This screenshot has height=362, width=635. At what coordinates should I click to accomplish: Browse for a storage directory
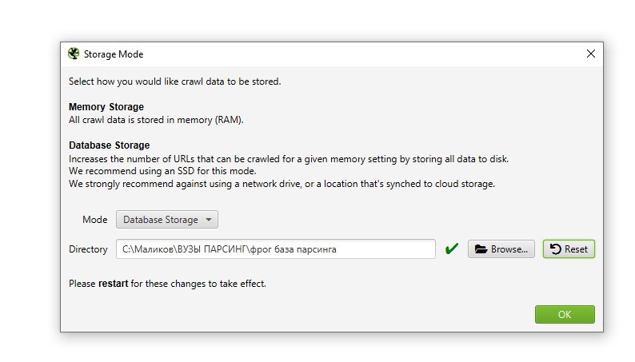(x=501, y=249)
